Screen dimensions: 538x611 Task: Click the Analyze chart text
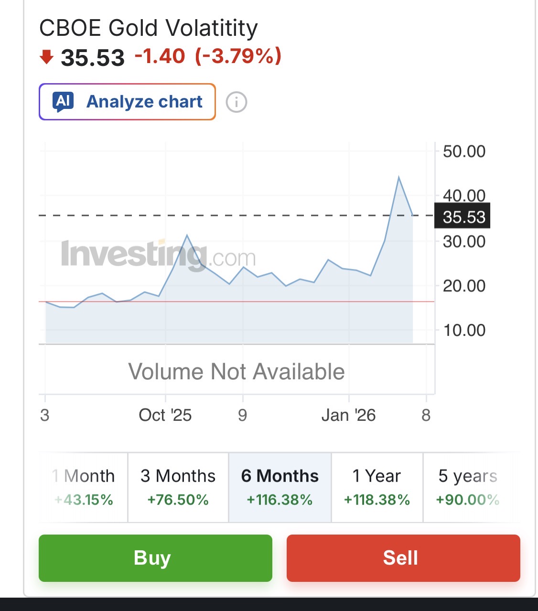click(x=144, y=102)
